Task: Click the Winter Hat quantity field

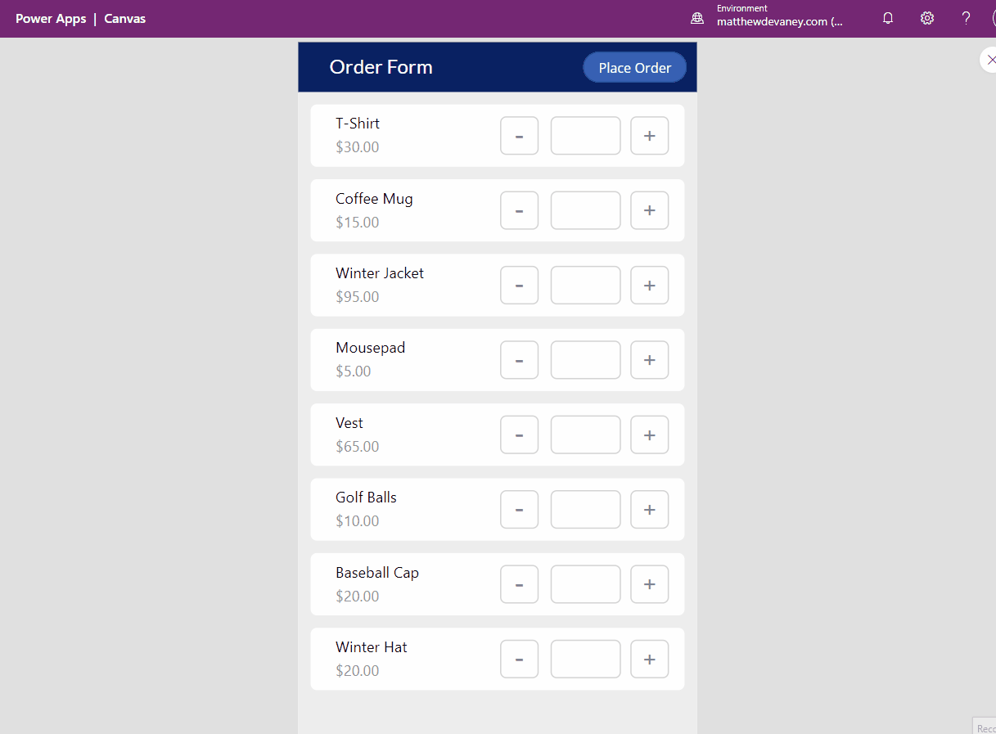Action: [585, 659]
